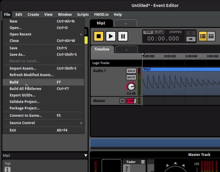Choose Package Project... menu entry
Viewport: 220px width, 172px height.
tap(43, 108)
